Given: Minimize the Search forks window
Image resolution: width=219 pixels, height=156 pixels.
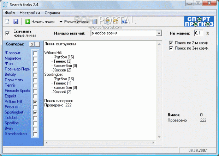Looking at the screenshot, I should [x=190, y=3].
